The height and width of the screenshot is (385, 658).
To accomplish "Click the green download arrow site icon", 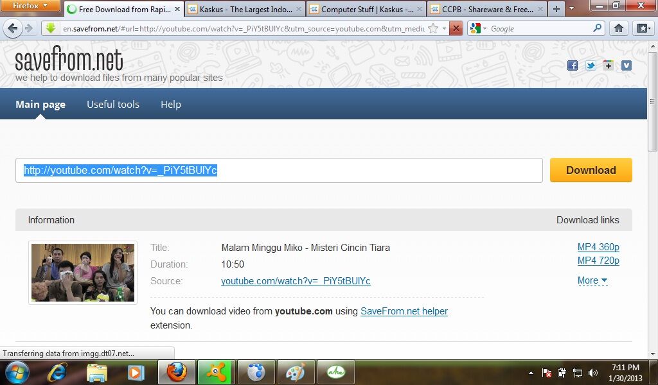I will pyautogui.click(x=51, y=28).
